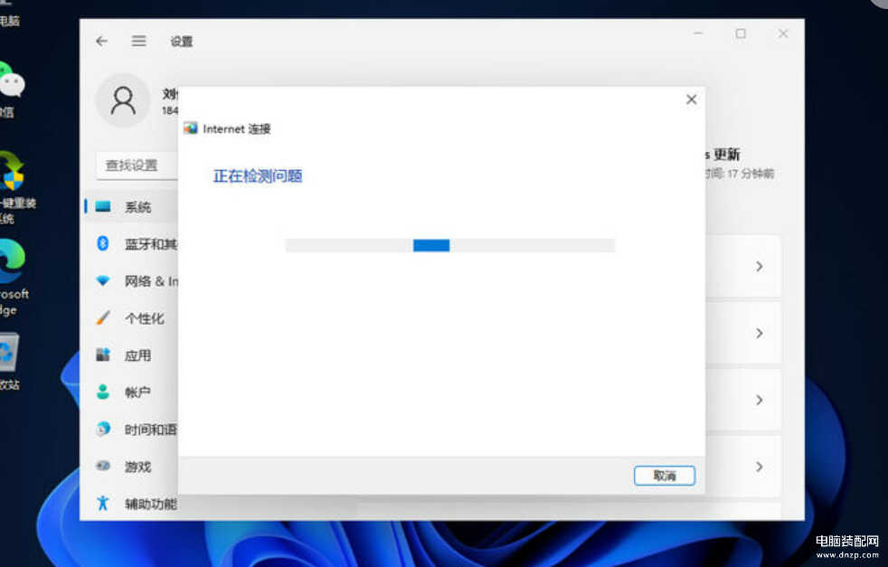The width and height of the screenshot is (888, 567).
Task: Click the network Wi-Fi icon in sidebar
Action: tap(103, 280)
